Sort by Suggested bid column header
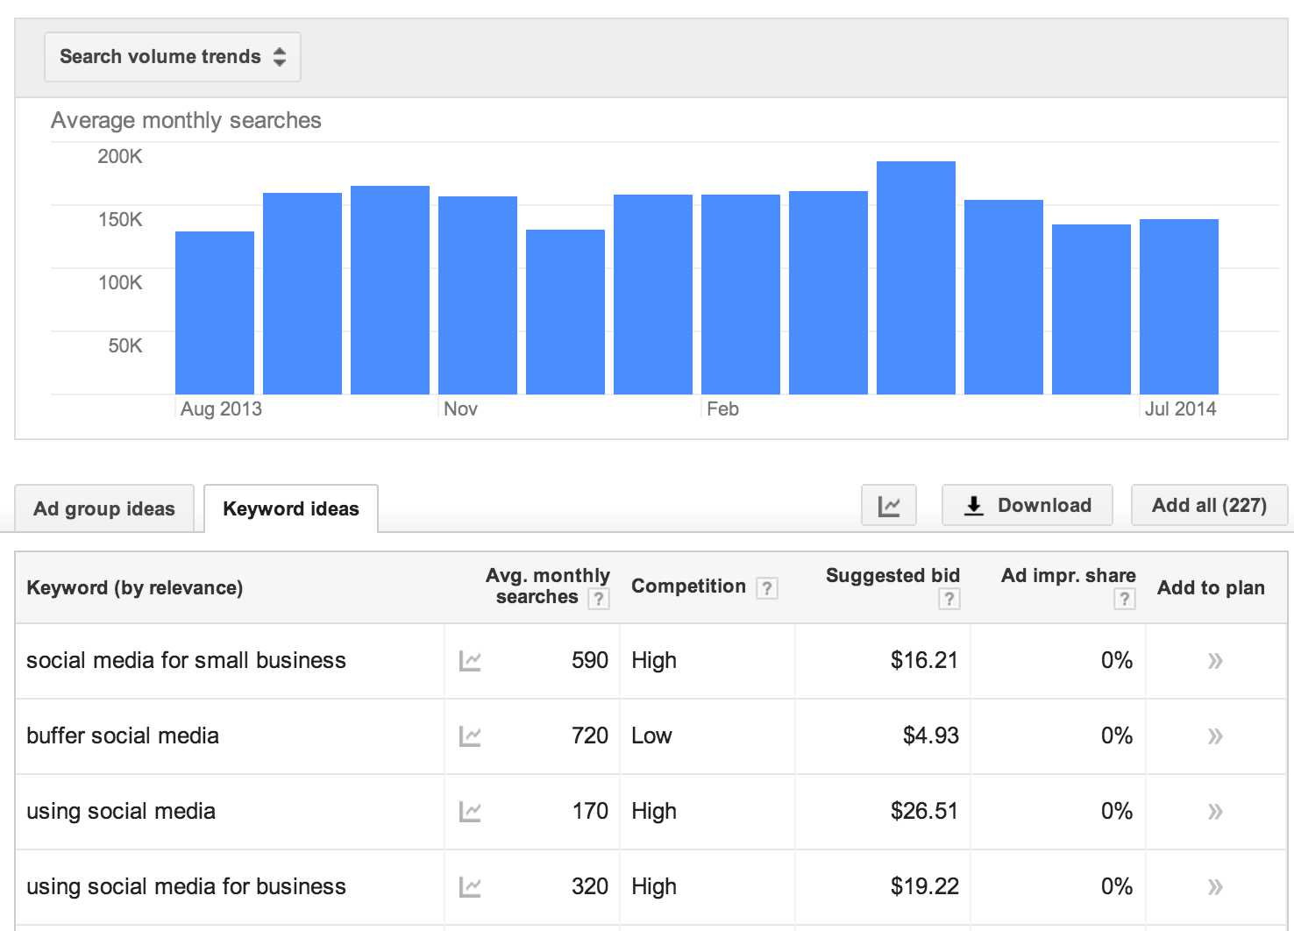The image size is (1294, 931). coord(892,576)
